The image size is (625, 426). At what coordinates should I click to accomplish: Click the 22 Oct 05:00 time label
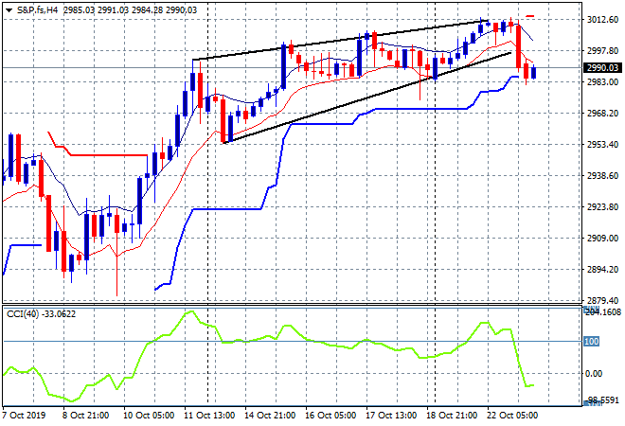(x=512, y=416)
